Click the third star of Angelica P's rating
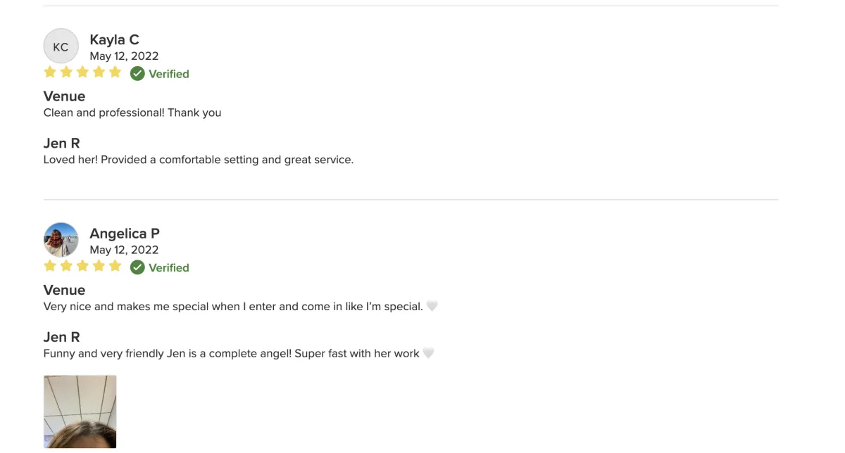This screenshot has height=453, width=845. 82,266
